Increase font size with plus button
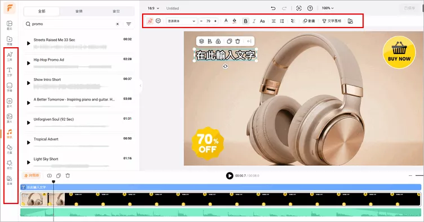Image resolution: width=424 pixels, height=222 pixels. pos(215,21)
